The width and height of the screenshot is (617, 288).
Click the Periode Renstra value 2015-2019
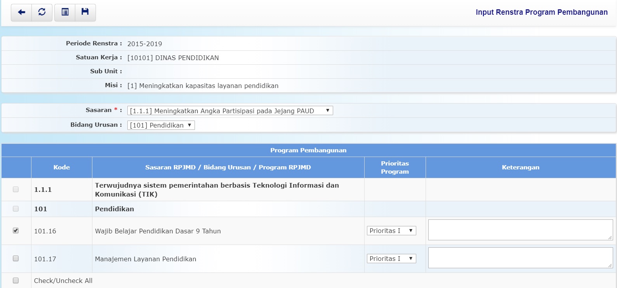point(144,44)
